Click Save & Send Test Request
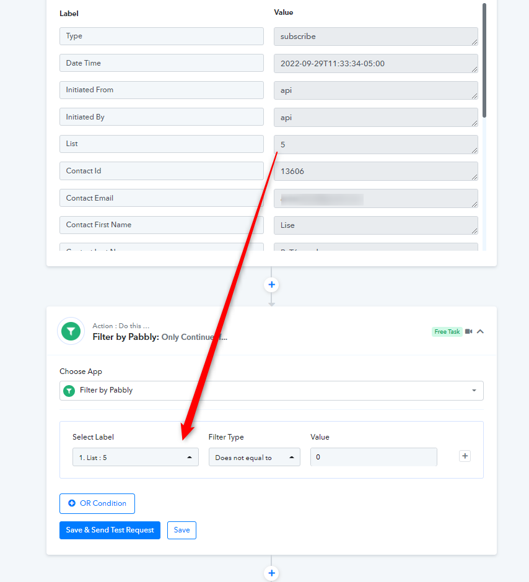The image size is (529, 582). tap(110, 530)
